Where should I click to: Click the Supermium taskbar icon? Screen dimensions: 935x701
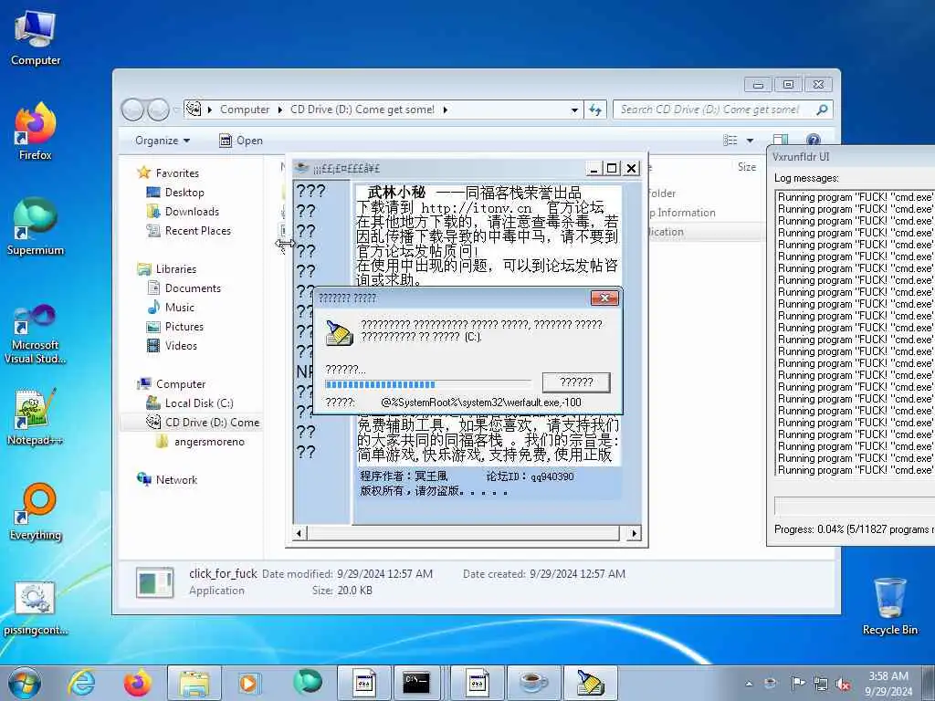tap(307, 683)
